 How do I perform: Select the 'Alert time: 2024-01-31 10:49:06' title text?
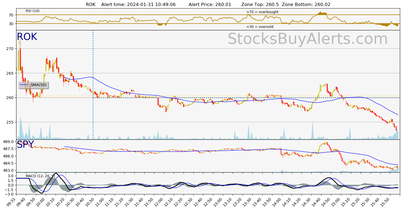pyautogui.click(x=138, y=4)
